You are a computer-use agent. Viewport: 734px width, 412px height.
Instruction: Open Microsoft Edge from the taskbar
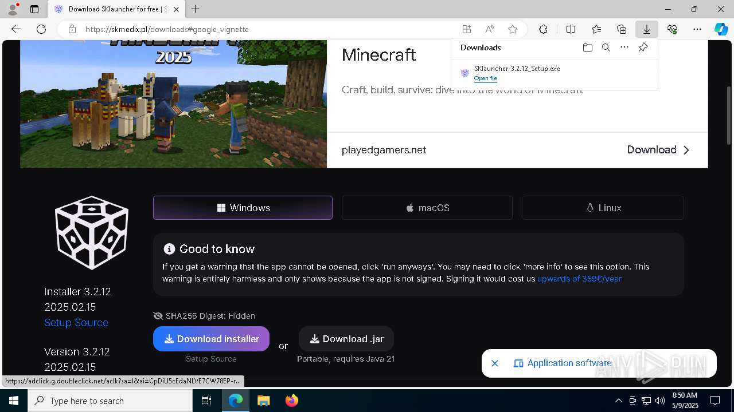point(236,401)
